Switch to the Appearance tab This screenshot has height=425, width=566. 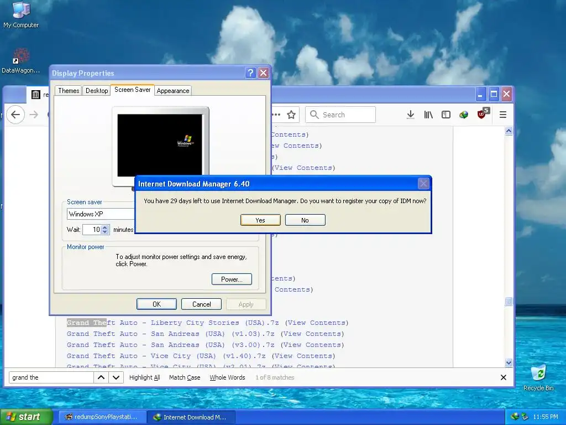tap(173, 91)
